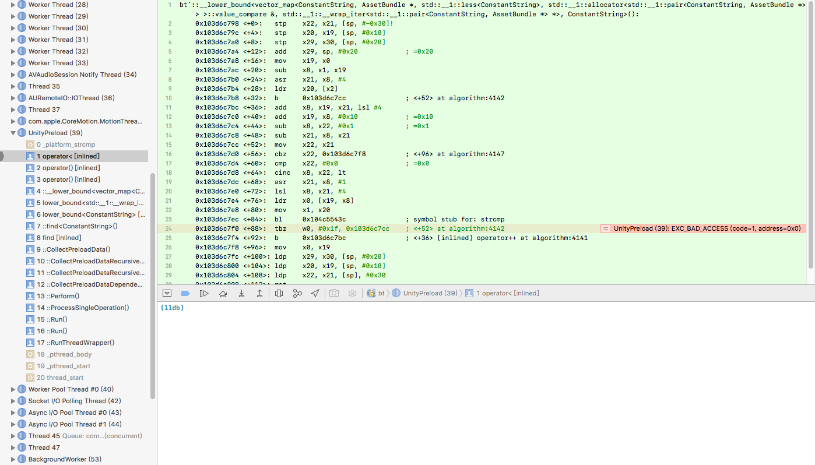Select frame 0 _platform_strcmp

click(74, 145)
